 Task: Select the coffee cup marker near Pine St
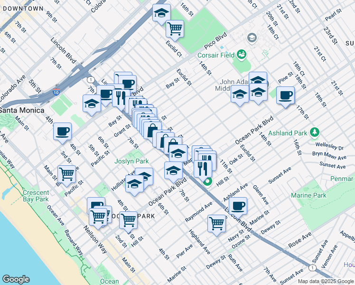click(286, 96)
